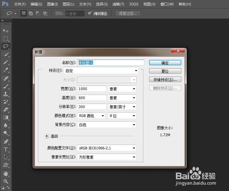This screenshot has width=229, height=191.
Task: Open the 图像(I) menu
Action: (53, 4)
